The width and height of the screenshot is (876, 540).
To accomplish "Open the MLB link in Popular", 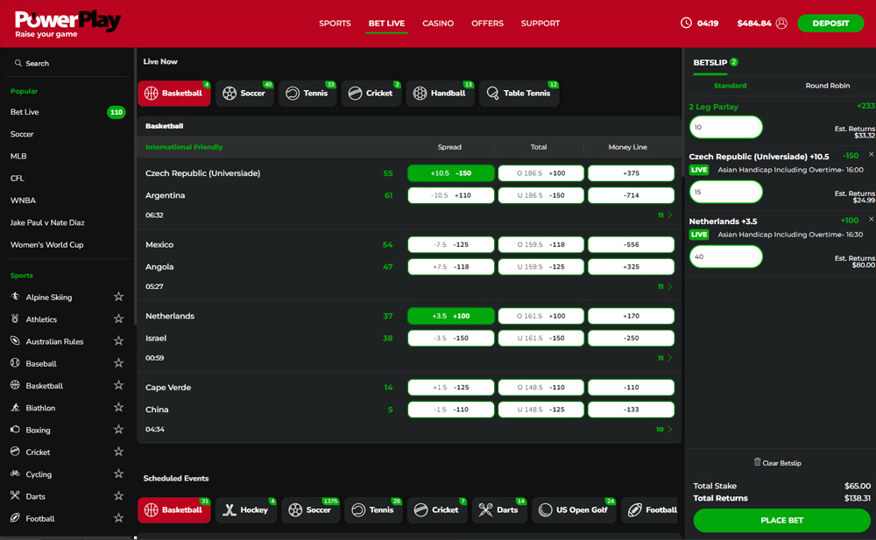I will (x=18, y=156).
